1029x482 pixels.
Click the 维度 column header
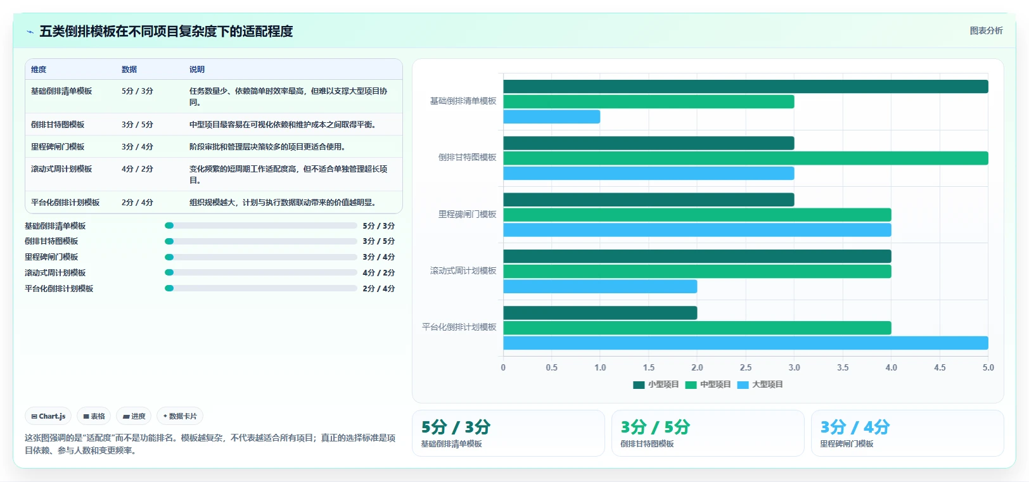[x=39, y=70]
